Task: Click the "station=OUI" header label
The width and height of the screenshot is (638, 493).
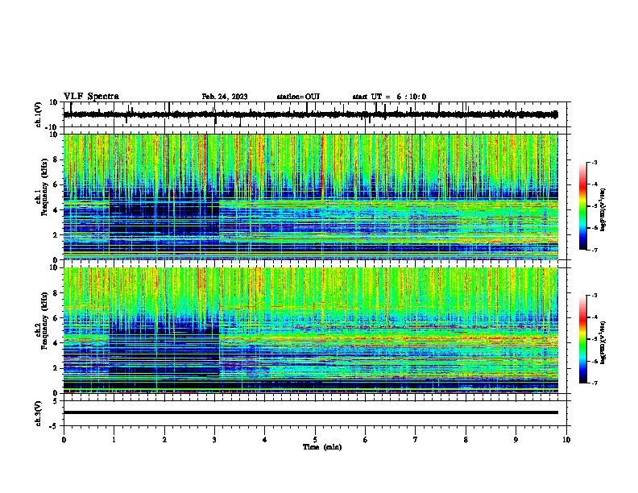Action: tap(298, 97)
